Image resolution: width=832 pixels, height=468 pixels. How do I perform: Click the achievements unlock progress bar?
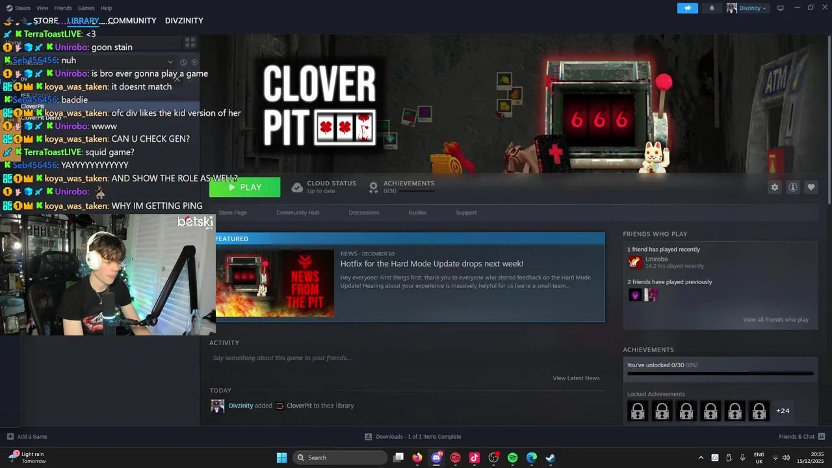(720, 373)
